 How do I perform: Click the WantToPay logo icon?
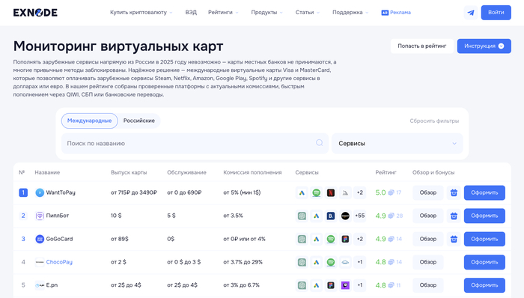click(x=40, y=192)
